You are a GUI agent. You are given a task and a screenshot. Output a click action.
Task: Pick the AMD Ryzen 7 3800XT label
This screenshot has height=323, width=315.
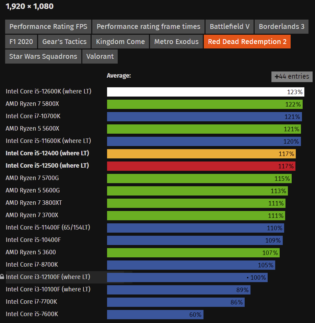click(x=34, y=203)
